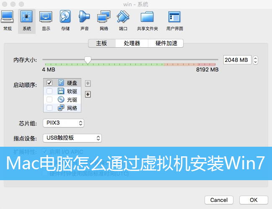Enable the 光驱 boot order checkbox

pyautogui.click(x=49, y=99)
